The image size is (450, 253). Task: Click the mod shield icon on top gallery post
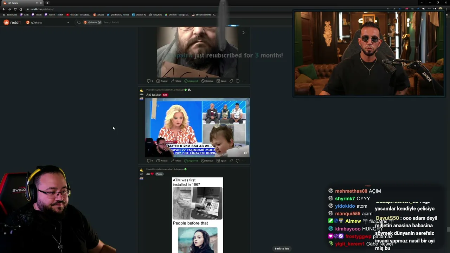click(238, 81)
